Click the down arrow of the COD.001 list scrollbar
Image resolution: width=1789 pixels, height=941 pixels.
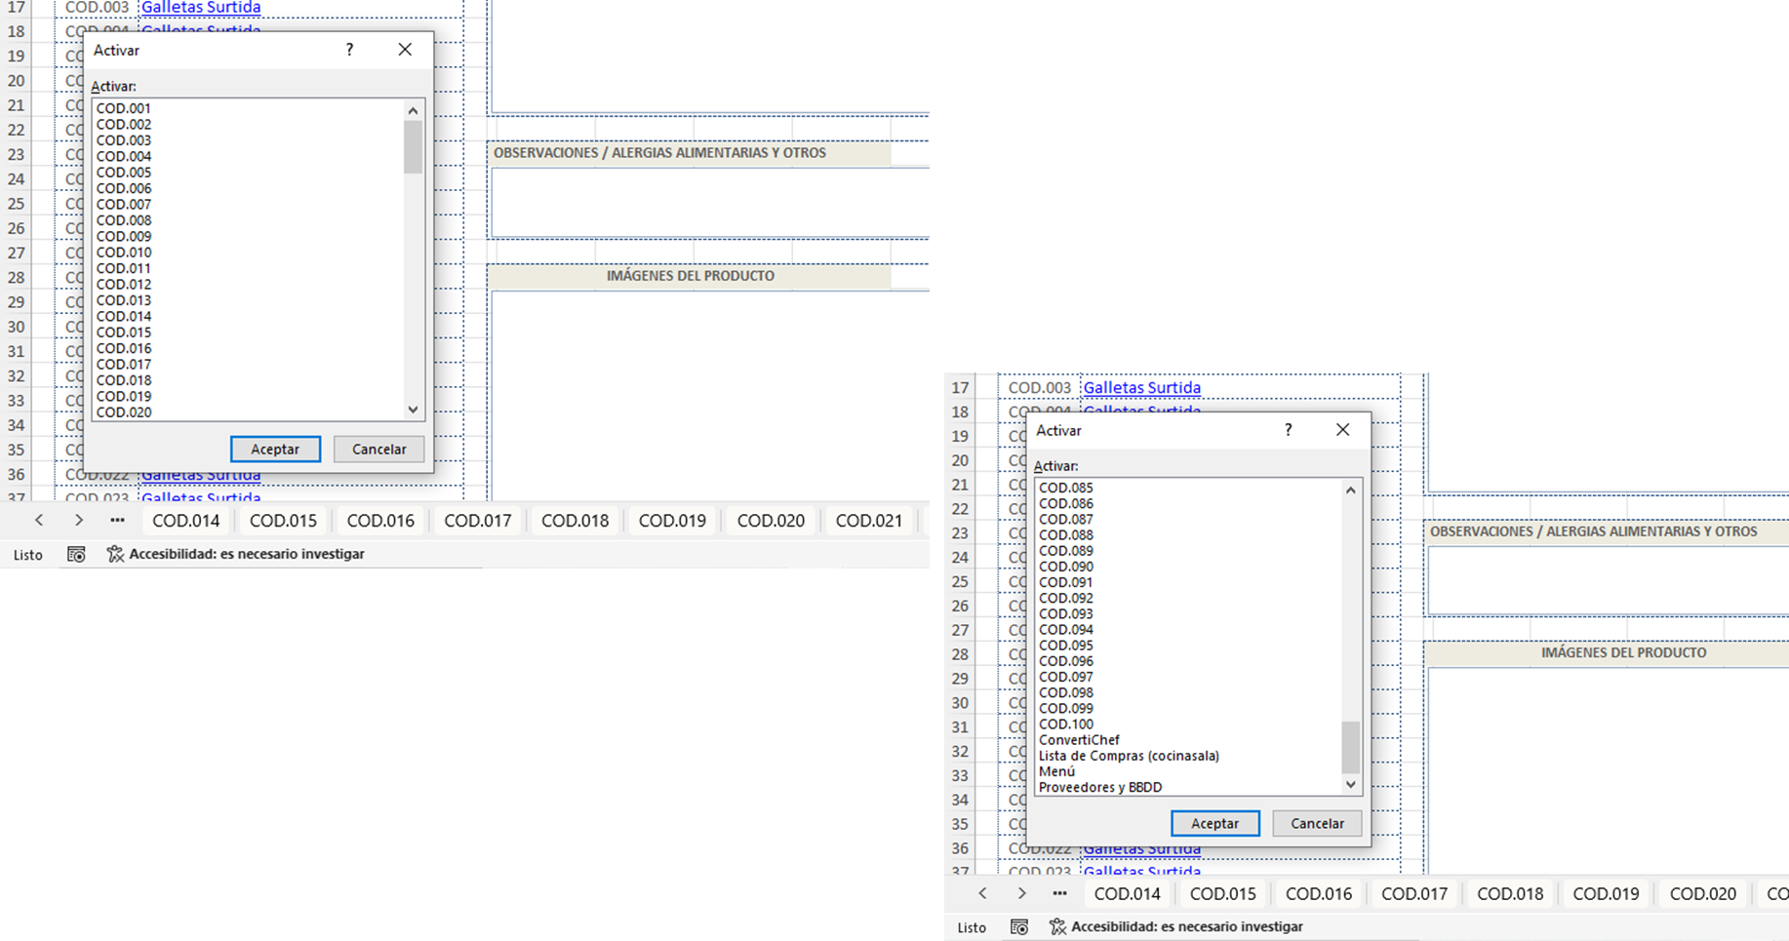[x=413, y=410]
